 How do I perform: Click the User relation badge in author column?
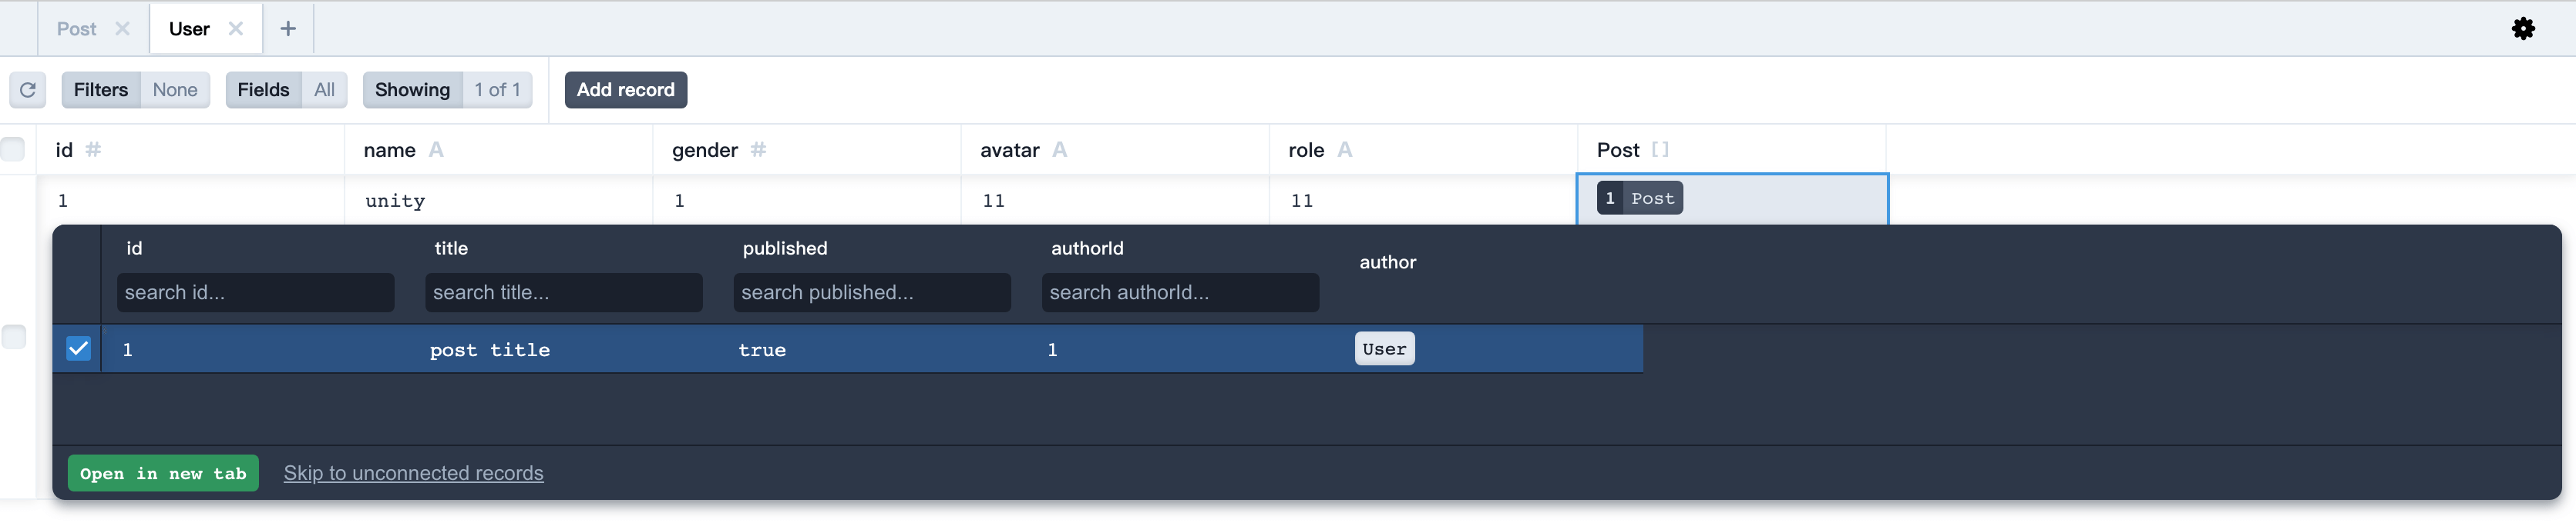click(1384, 348)
